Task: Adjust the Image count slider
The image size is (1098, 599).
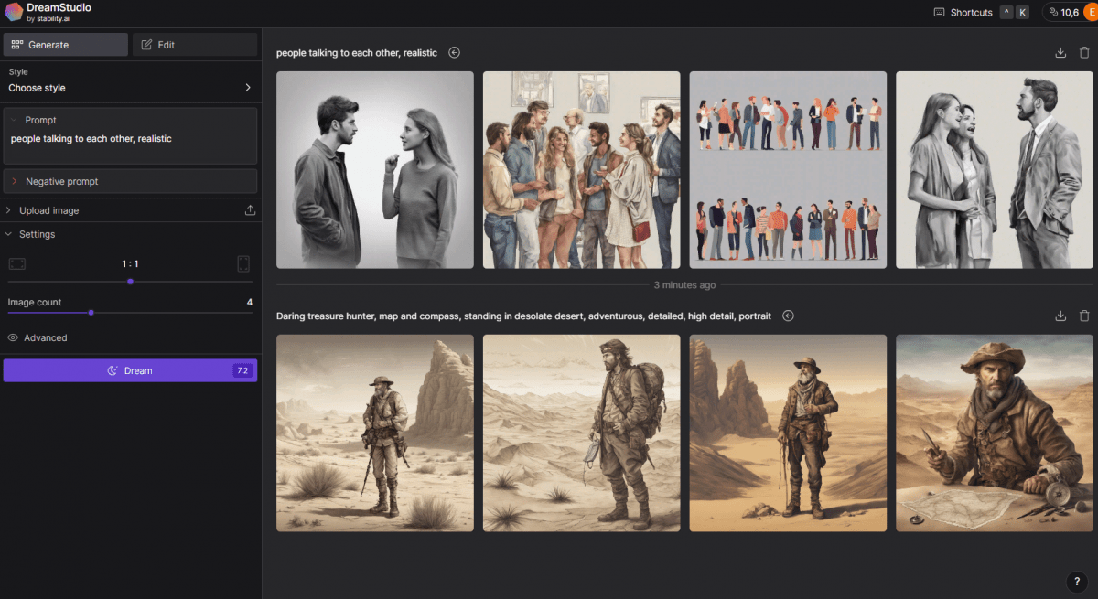Action: (91, 313)
